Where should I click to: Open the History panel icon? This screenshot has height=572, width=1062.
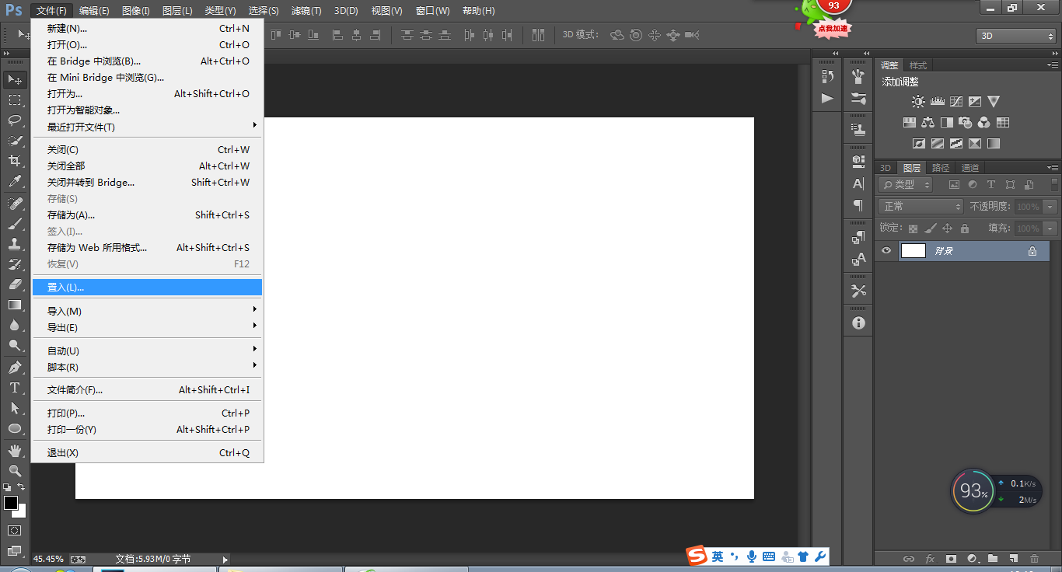point(827,76)
